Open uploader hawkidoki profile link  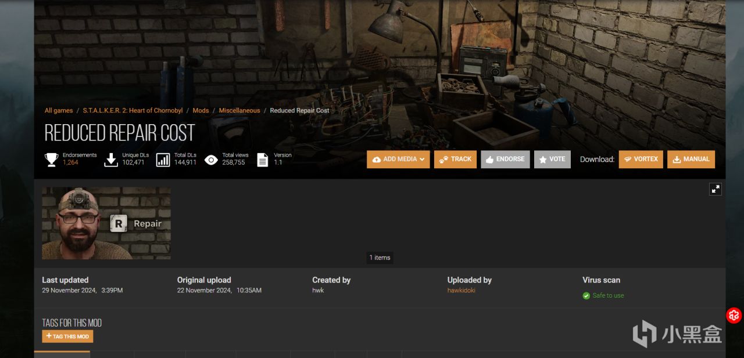pos(461,291)
